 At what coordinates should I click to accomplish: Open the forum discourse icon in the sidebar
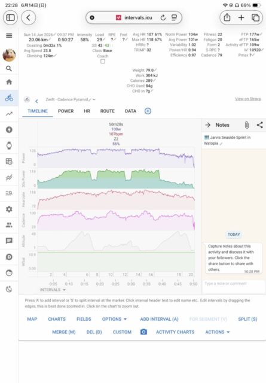coord(9,257)
